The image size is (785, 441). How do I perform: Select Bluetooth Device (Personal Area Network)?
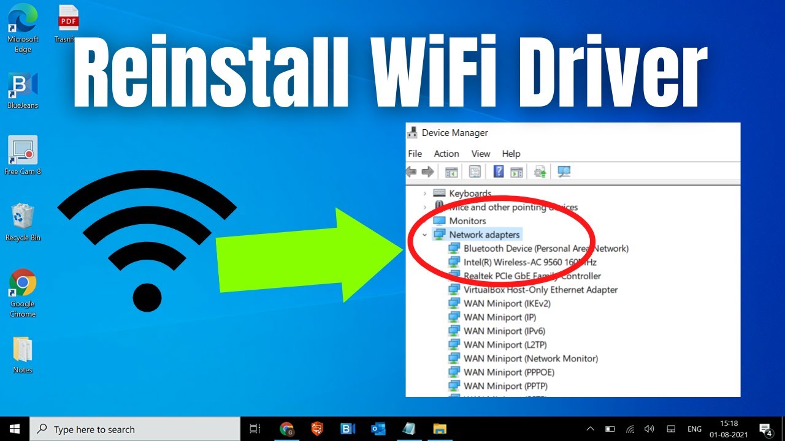(538, 249)
